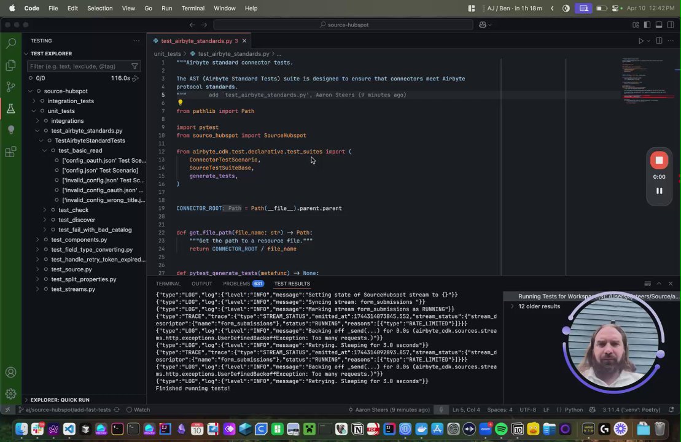Click the Run Python file play icon
The width and height of the screenshot is (681, 442).
[x=640, y=41]
